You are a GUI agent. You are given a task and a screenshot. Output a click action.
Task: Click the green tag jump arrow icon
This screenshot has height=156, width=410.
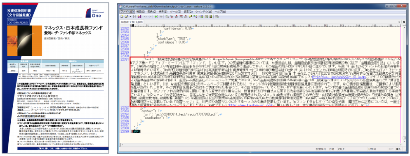(156, 17)
